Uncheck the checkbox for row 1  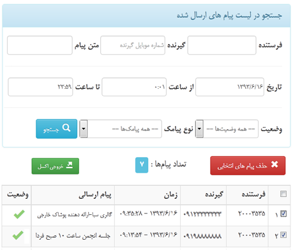[283, 214]
